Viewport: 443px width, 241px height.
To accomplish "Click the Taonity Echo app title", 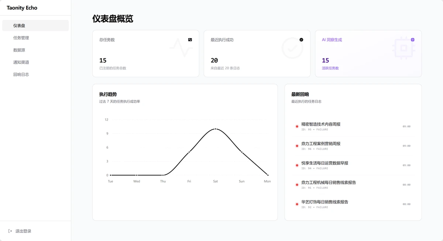I will (x=22, y=8).
